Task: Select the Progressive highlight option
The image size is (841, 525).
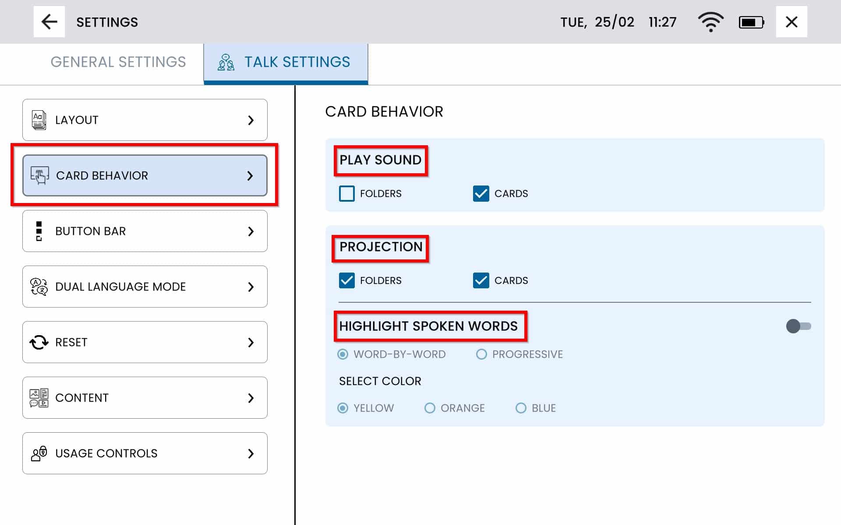Action: tap(481, 354)
